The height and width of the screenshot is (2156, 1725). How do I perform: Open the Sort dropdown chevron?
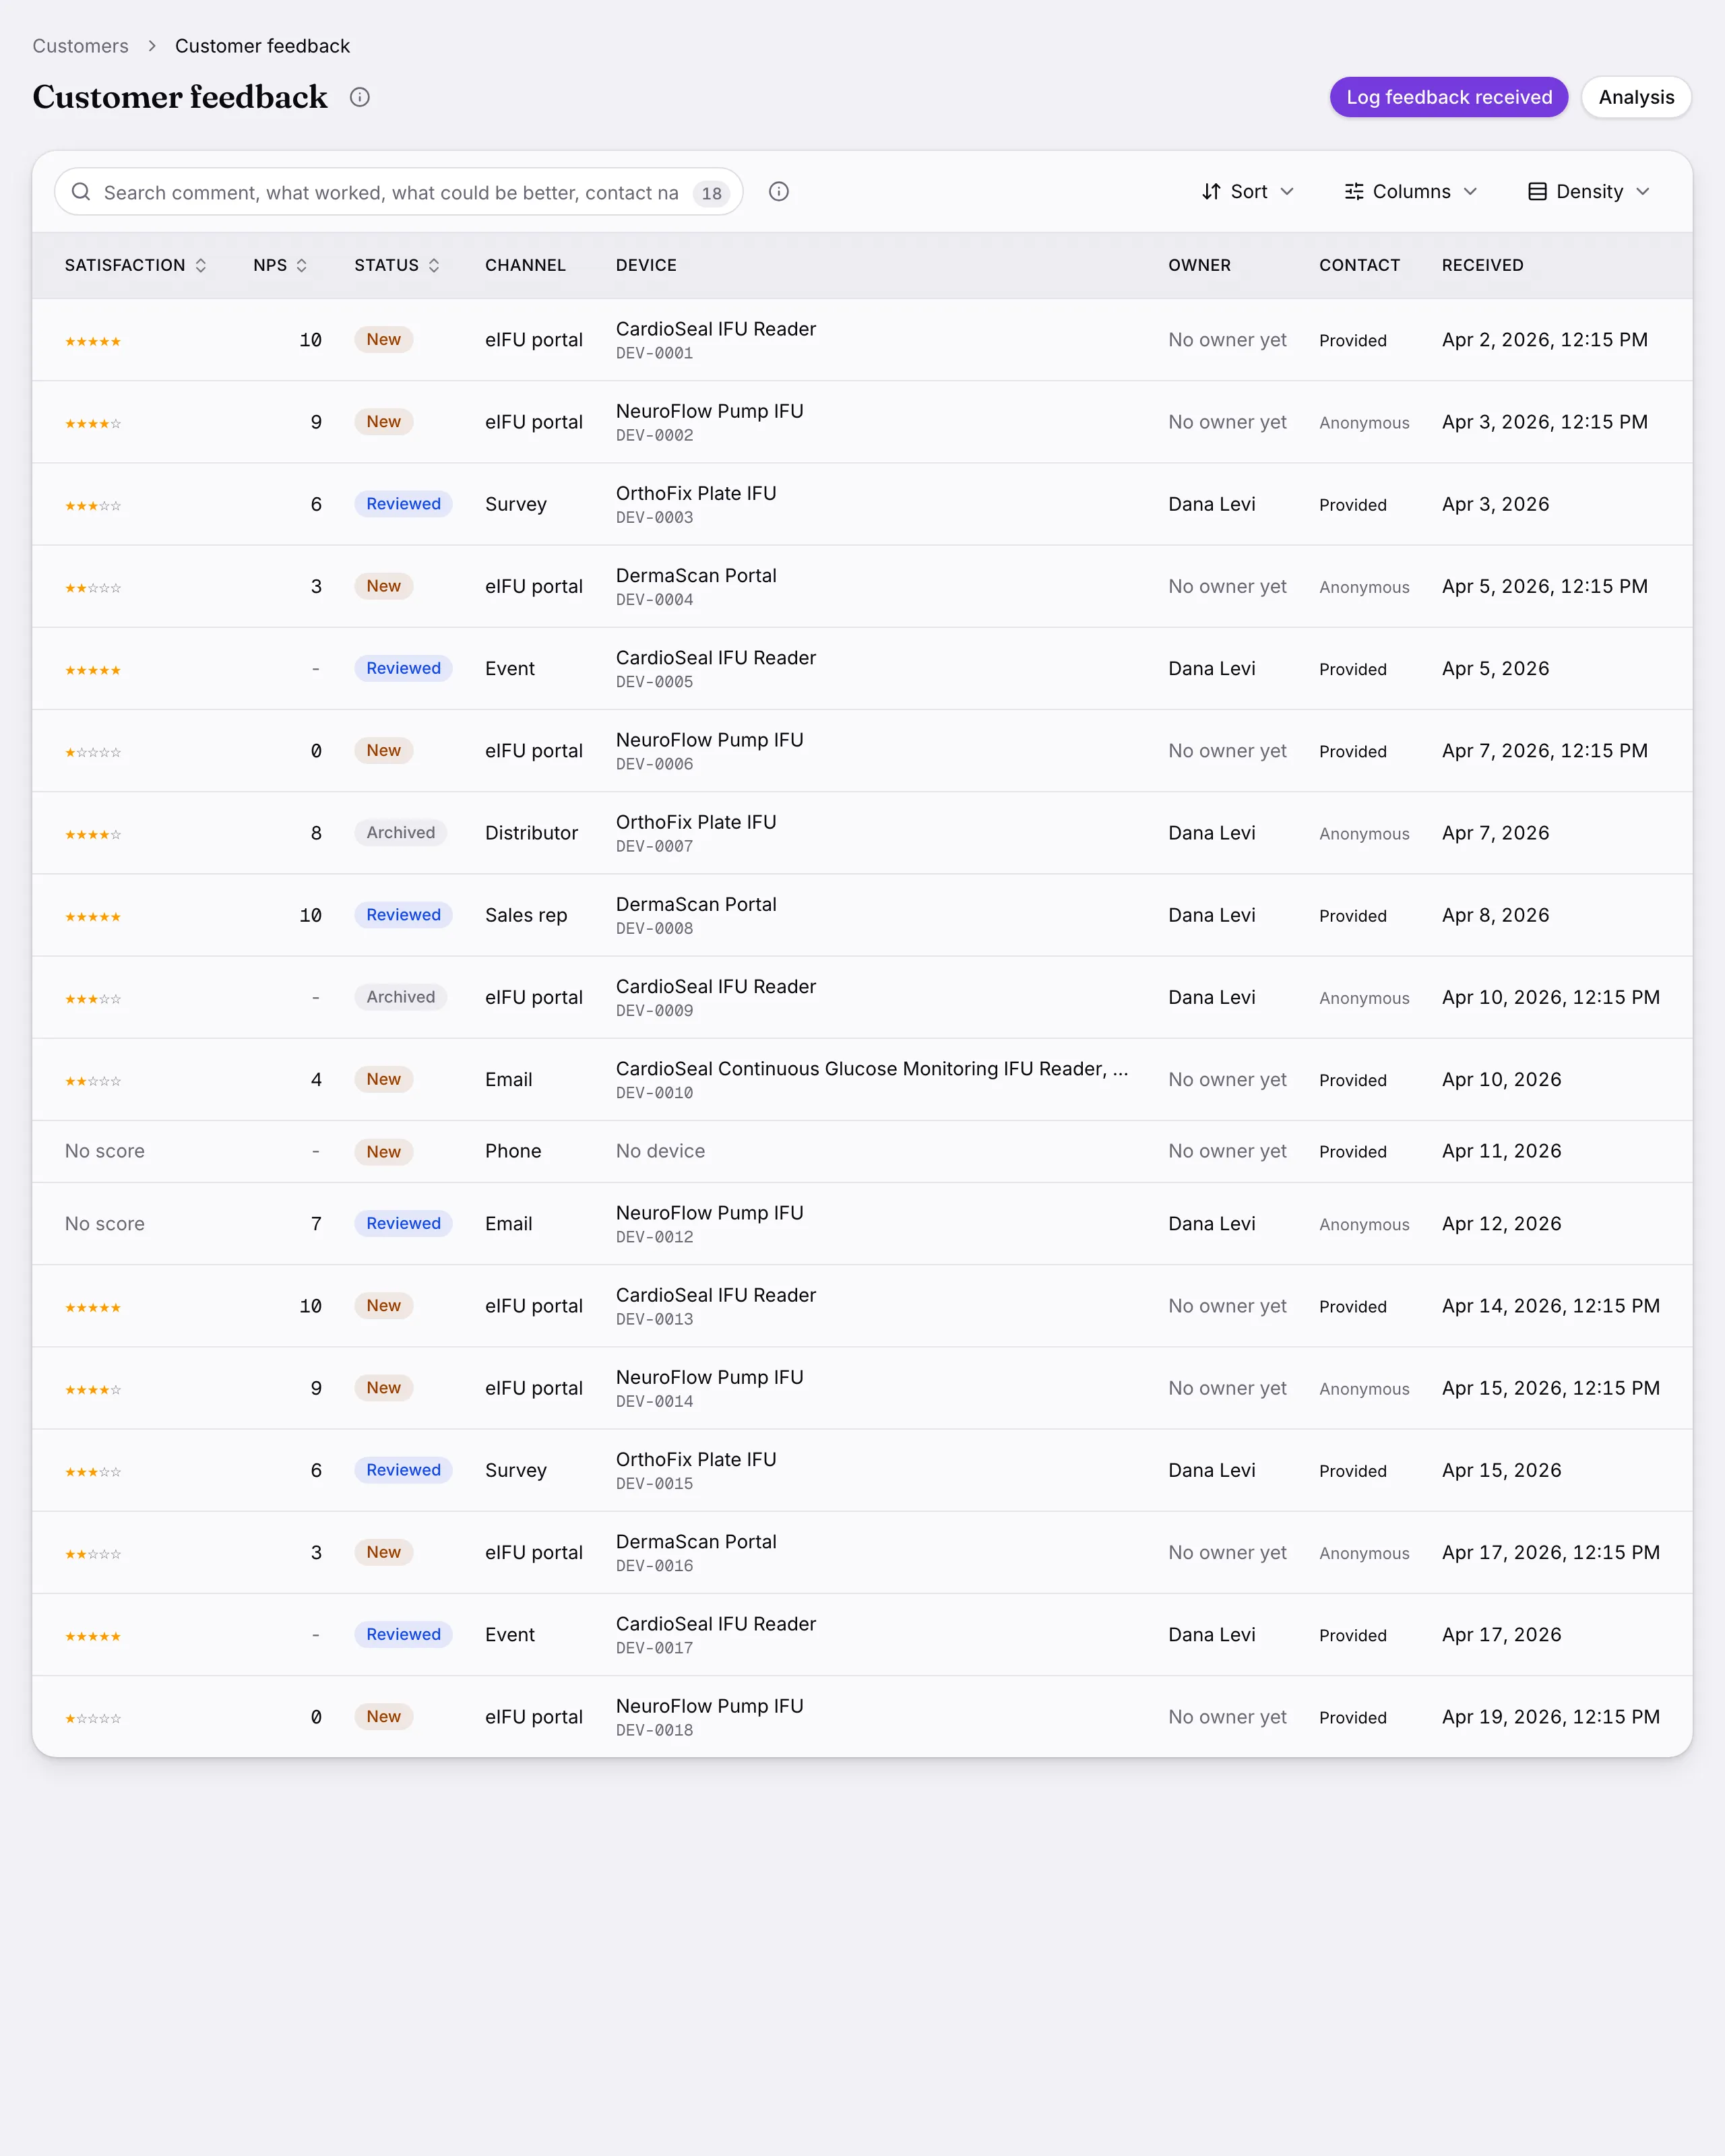pos(1287,191)
